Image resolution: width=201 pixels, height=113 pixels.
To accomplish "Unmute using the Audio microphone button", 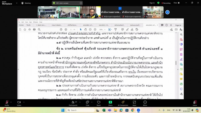I will click(x=7, y=103).
